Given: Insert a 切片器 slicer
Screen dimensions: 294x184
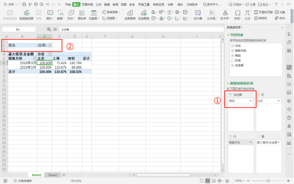Looking at the screenshot, I should point(198,15).
